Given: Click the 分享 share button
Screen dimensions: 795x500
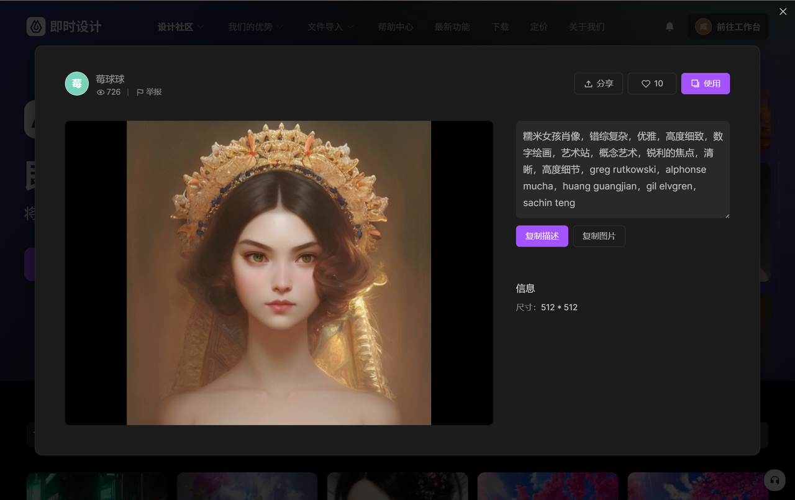Looking at the screenshot, I should pyautogui.click(x=599, y=83).
